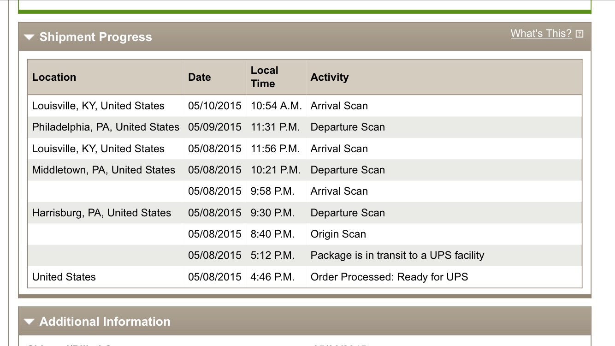Select the Additional Information heading text
615x346 pixels.
[x=105, y=322]
